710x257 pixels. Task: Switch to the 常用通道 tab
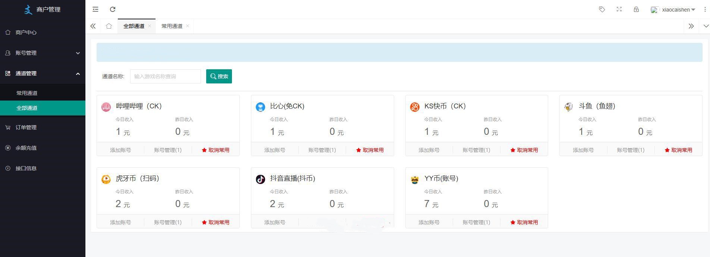tap(172, 26)
